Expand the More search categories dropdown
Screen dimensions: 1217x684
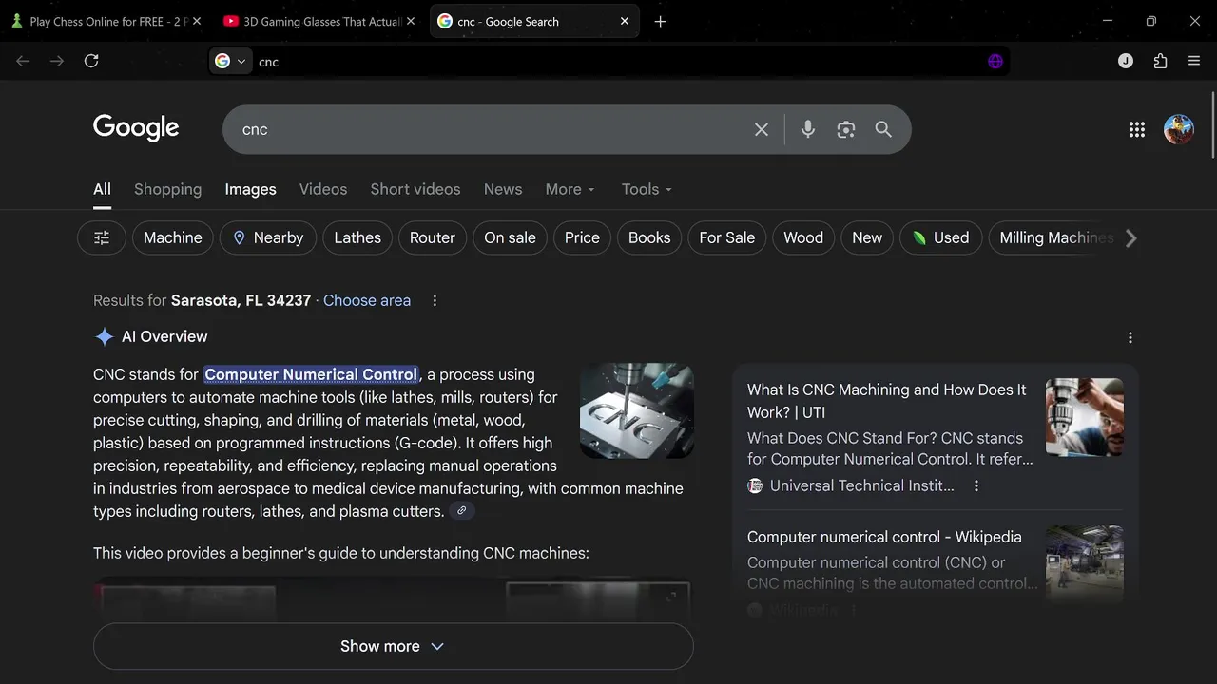pyautogui.click(x=570, y=189)
